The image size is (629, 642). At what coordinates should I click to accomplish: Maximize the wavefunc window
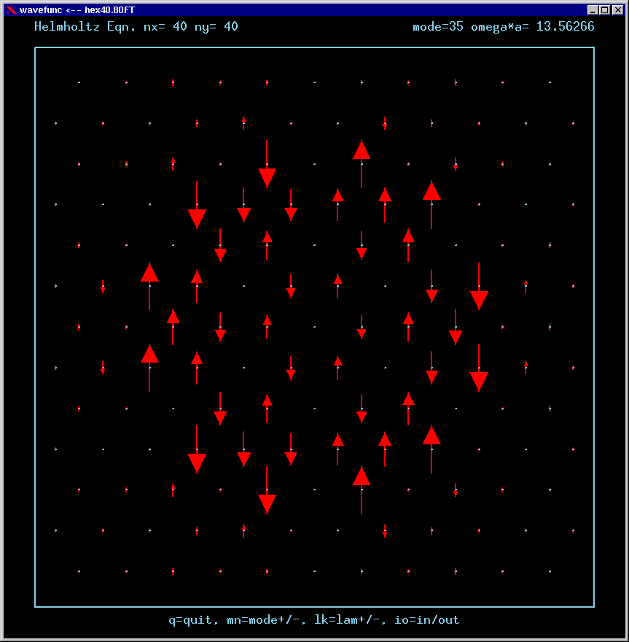605,10
